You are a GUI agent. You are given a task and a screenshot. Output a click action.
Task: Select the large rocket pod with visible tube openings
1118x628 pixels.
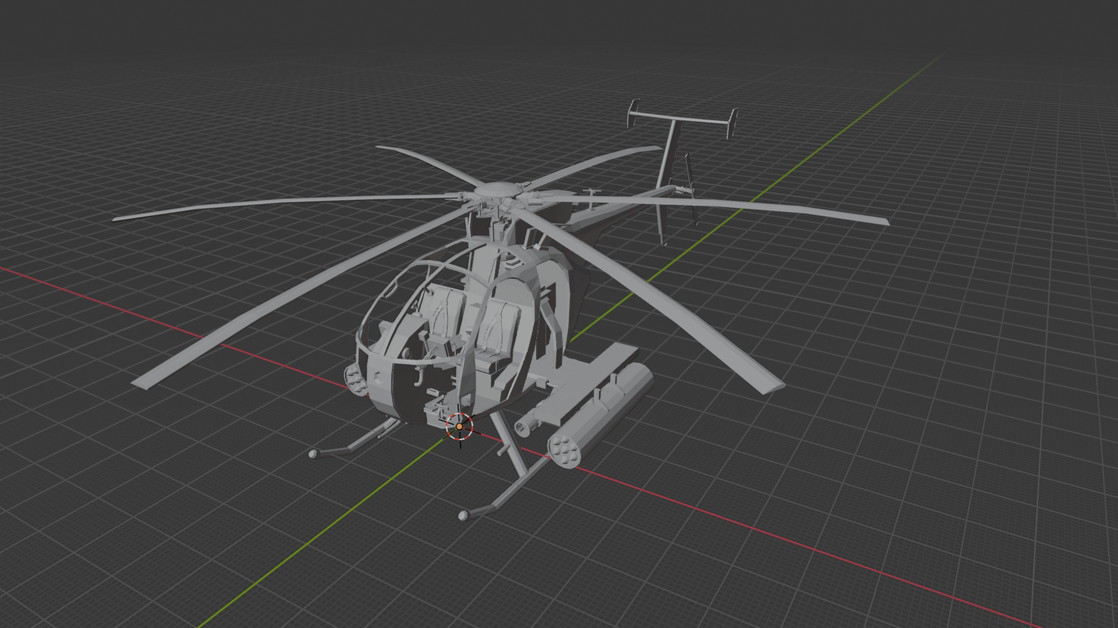(x=600, y=415)
